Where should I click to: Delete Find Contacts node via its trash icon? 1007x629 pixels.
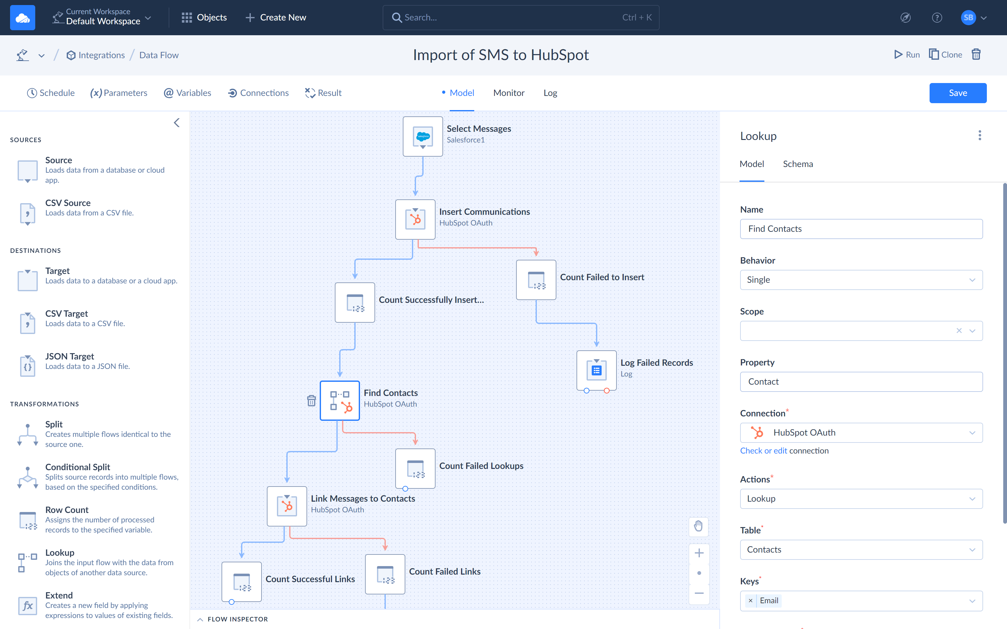click(312, 401)
